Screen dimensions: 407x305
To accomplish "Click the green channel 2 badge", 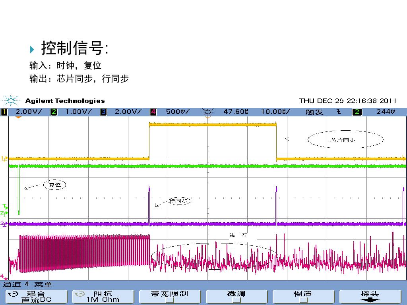I will point(54,112).
